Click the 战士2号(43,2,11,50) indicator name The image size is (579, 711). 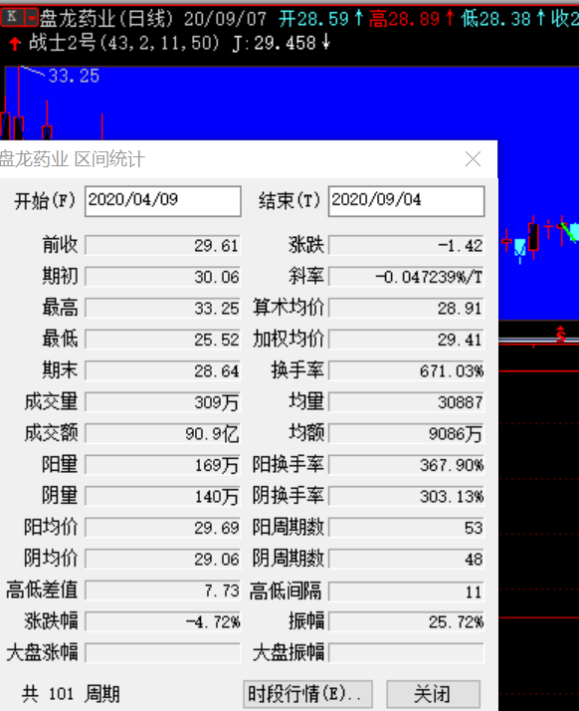point(124,43)
